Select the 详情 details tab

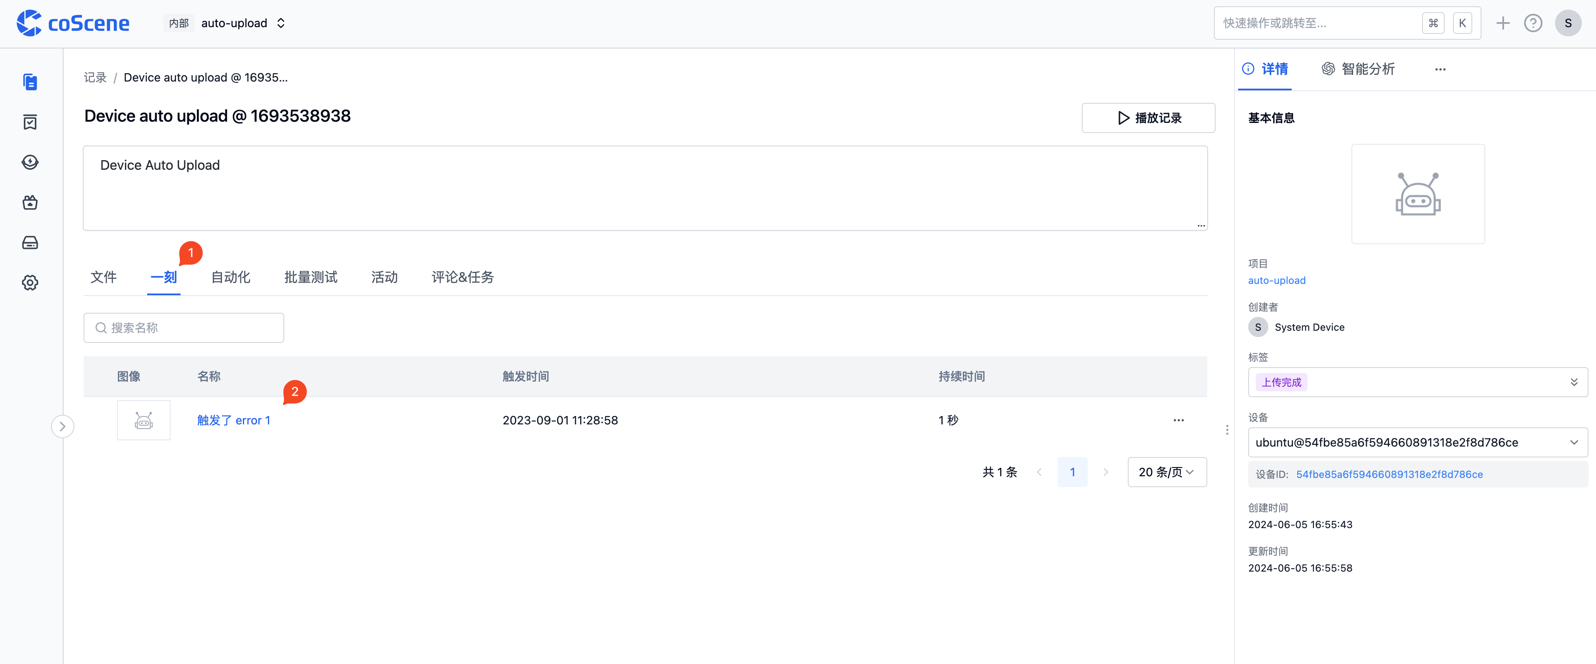pos(1265,69)
